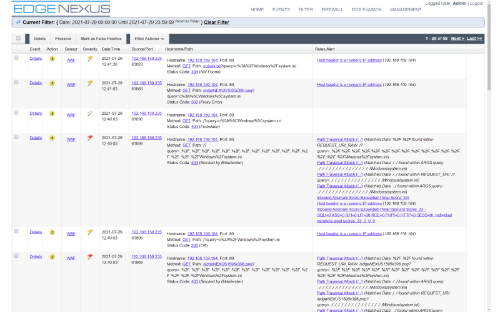Open the Filter Actions dropdown

pos(149,39)
